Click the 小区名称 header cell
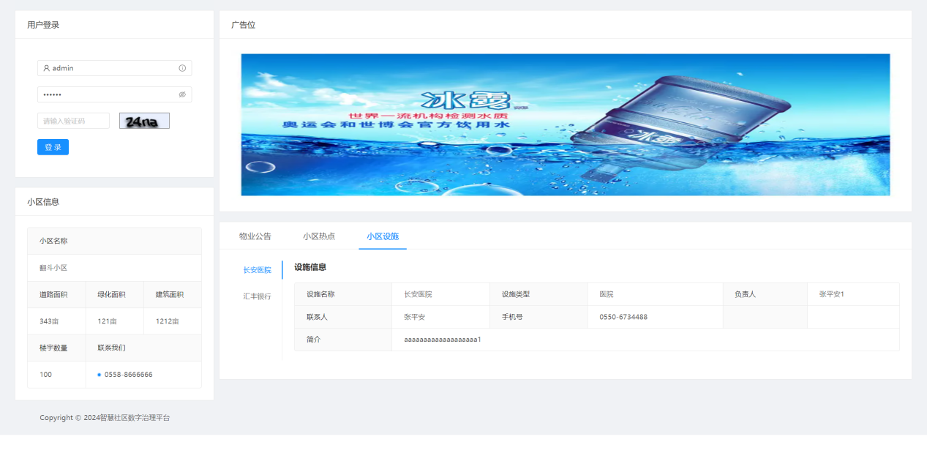This screenshot has width=927, height=453. (x=114, y=241)
